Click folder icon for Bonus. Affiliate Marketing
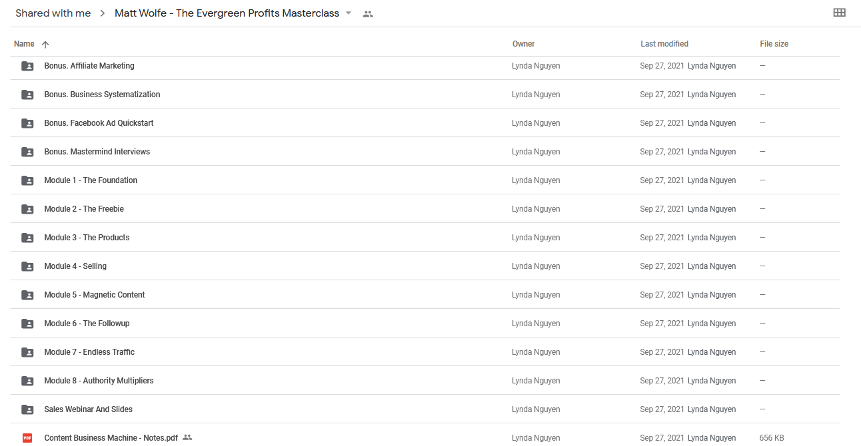861x446 pixels. (27, 66)
